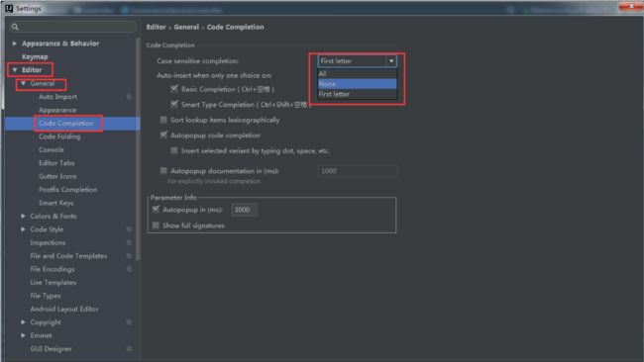
Task: Open Postfix Completion settings
Action: pyautogui.click(x=67, y=189)
